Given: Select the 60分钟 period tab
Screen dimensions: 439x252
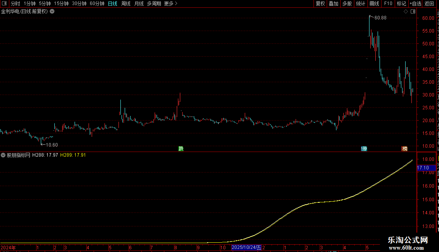Looking at the screenshot, I should (97, 3).
